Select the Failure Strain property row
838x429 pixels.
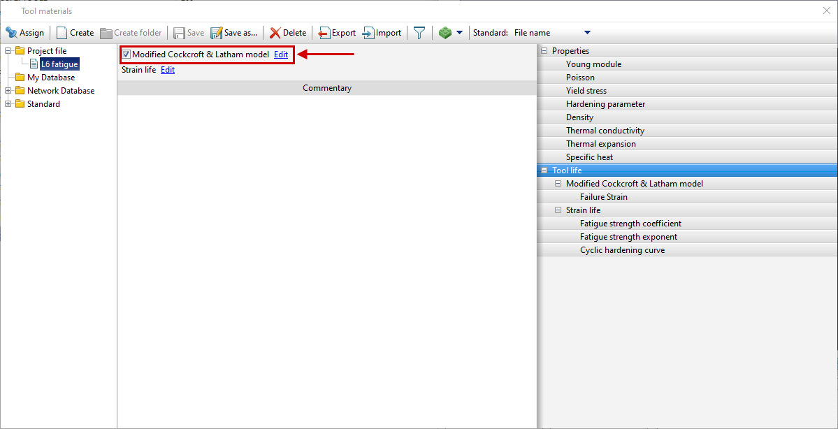(605, 196)
